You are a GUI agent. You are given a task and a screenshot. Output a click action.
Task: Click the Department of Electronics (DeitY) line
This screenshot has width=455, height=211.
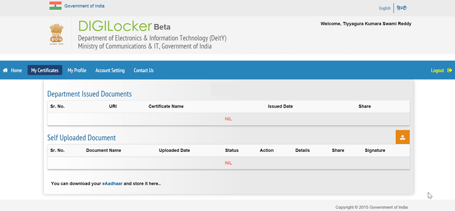(x=152, y=38)
